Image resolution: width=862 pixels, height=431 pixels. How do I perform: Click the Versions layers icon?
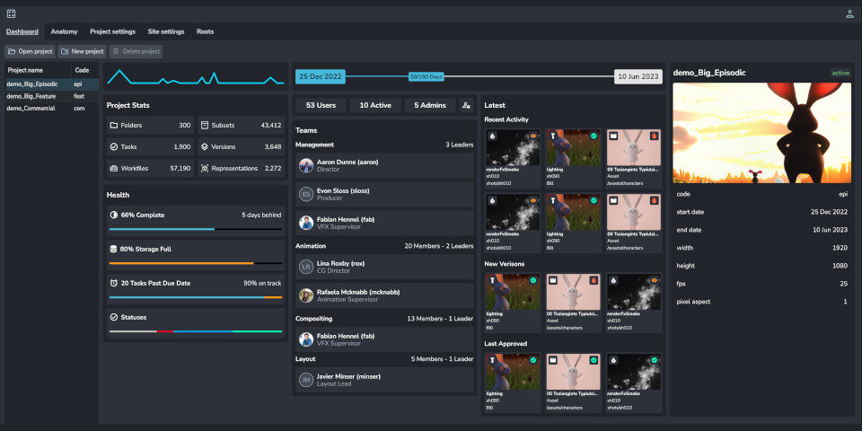coord(205,146)
